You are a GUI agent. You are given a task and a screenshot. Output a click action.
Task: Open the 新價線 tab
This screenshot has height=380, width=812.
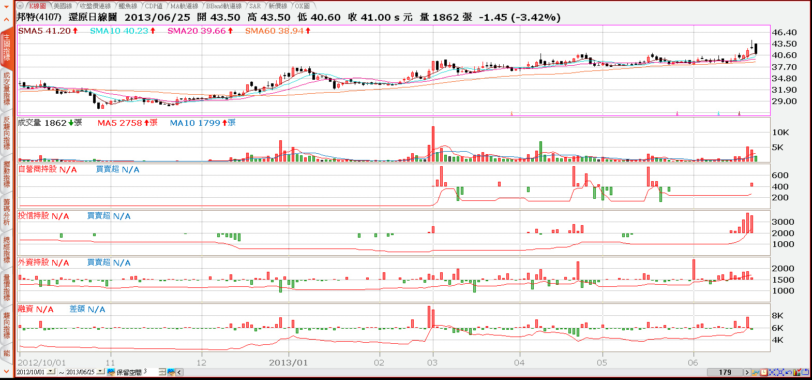(x=278, y=6)
